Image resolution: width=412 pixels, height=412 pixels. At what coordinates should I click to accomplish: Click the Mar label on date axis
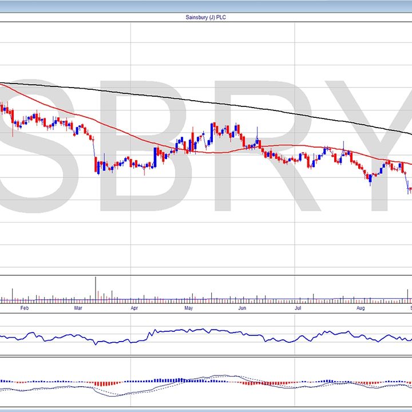tap(78, 308)
